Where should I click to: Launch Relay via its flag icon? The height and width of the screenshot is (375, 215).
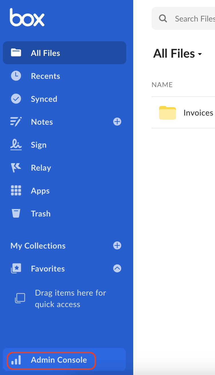[x=16, y=168]
